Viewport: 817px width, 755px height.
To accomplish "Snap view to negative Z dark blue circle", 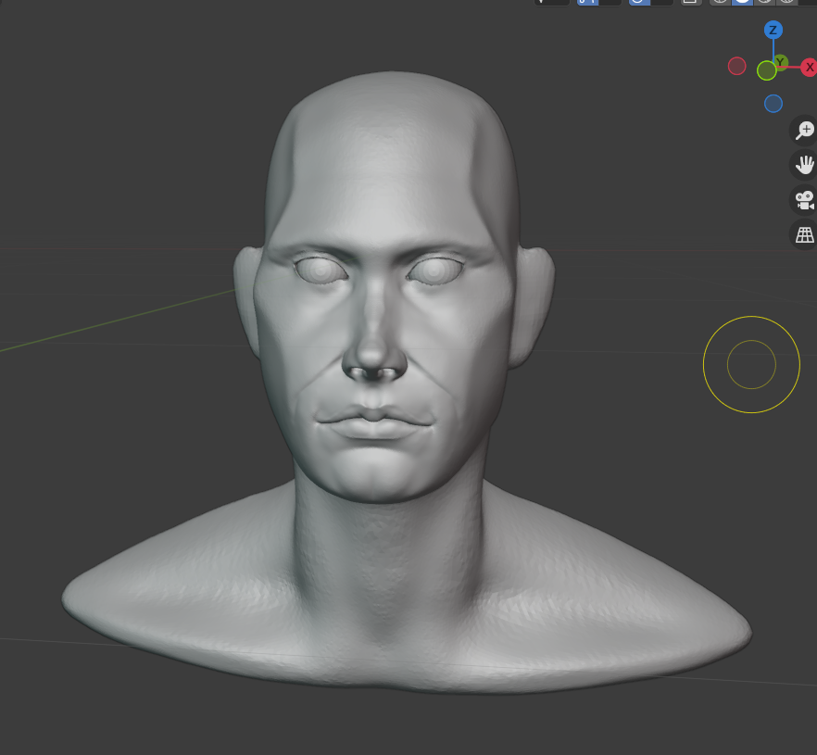I will click(x=773, y=103).
